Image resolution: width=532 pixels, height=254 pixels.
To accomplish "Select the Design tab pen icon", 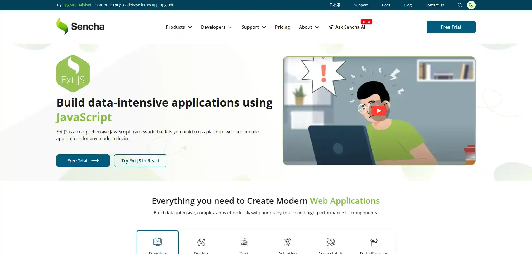I will tap(201, 242).
